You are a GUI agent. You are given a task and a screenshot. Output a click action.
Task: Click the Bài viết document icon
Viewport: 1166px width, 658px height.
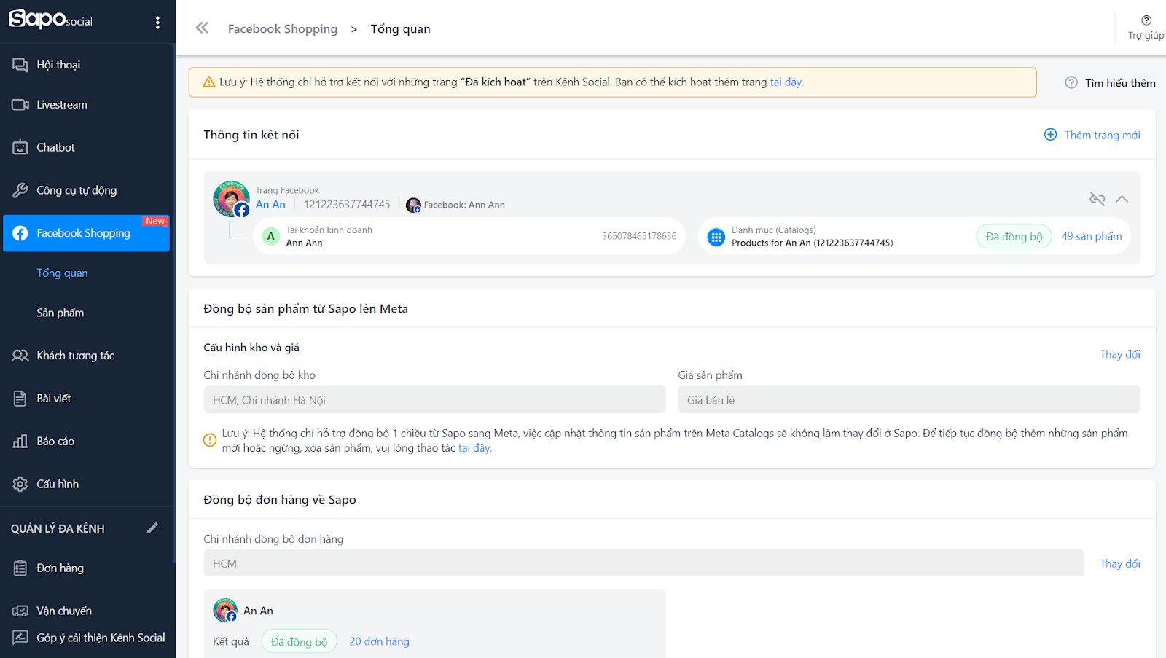coord(20,399)
